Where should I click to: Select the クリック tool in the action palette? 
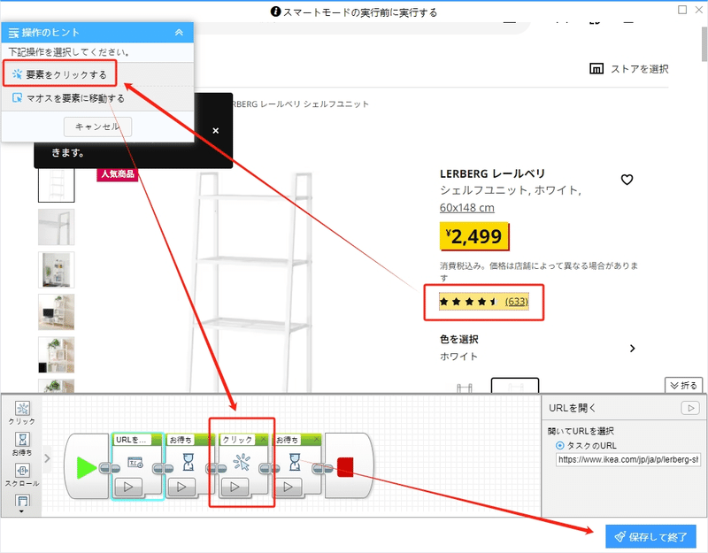coord(22,412)
